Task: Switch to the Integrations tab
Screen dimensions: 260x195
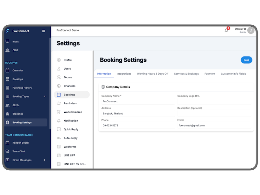Action: click(x=124, y=74)
